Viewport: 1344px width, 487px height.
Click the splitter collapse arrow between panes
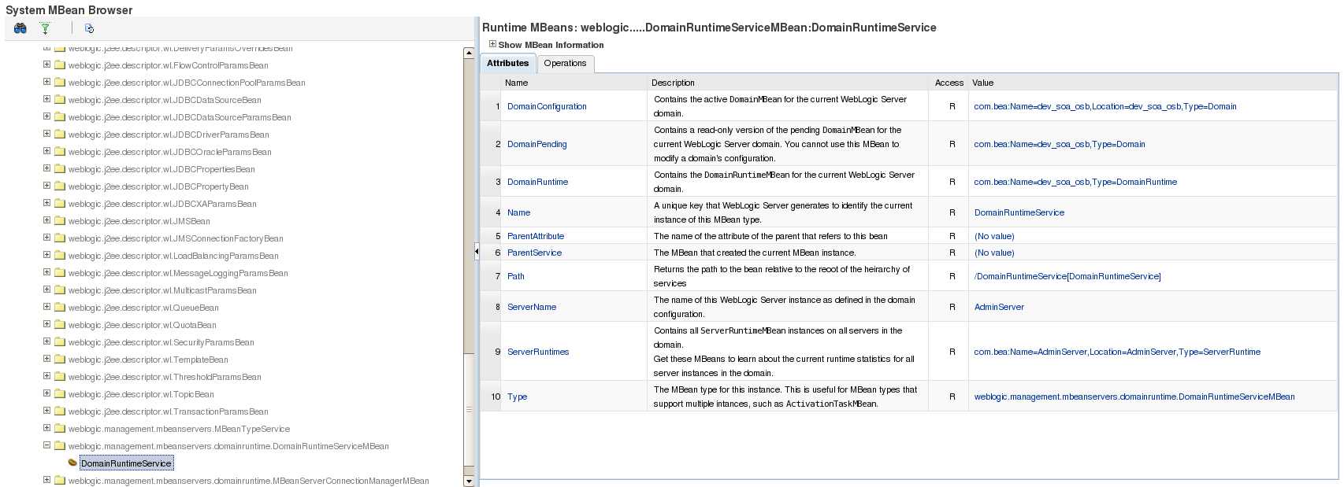(x=477, y=252)
